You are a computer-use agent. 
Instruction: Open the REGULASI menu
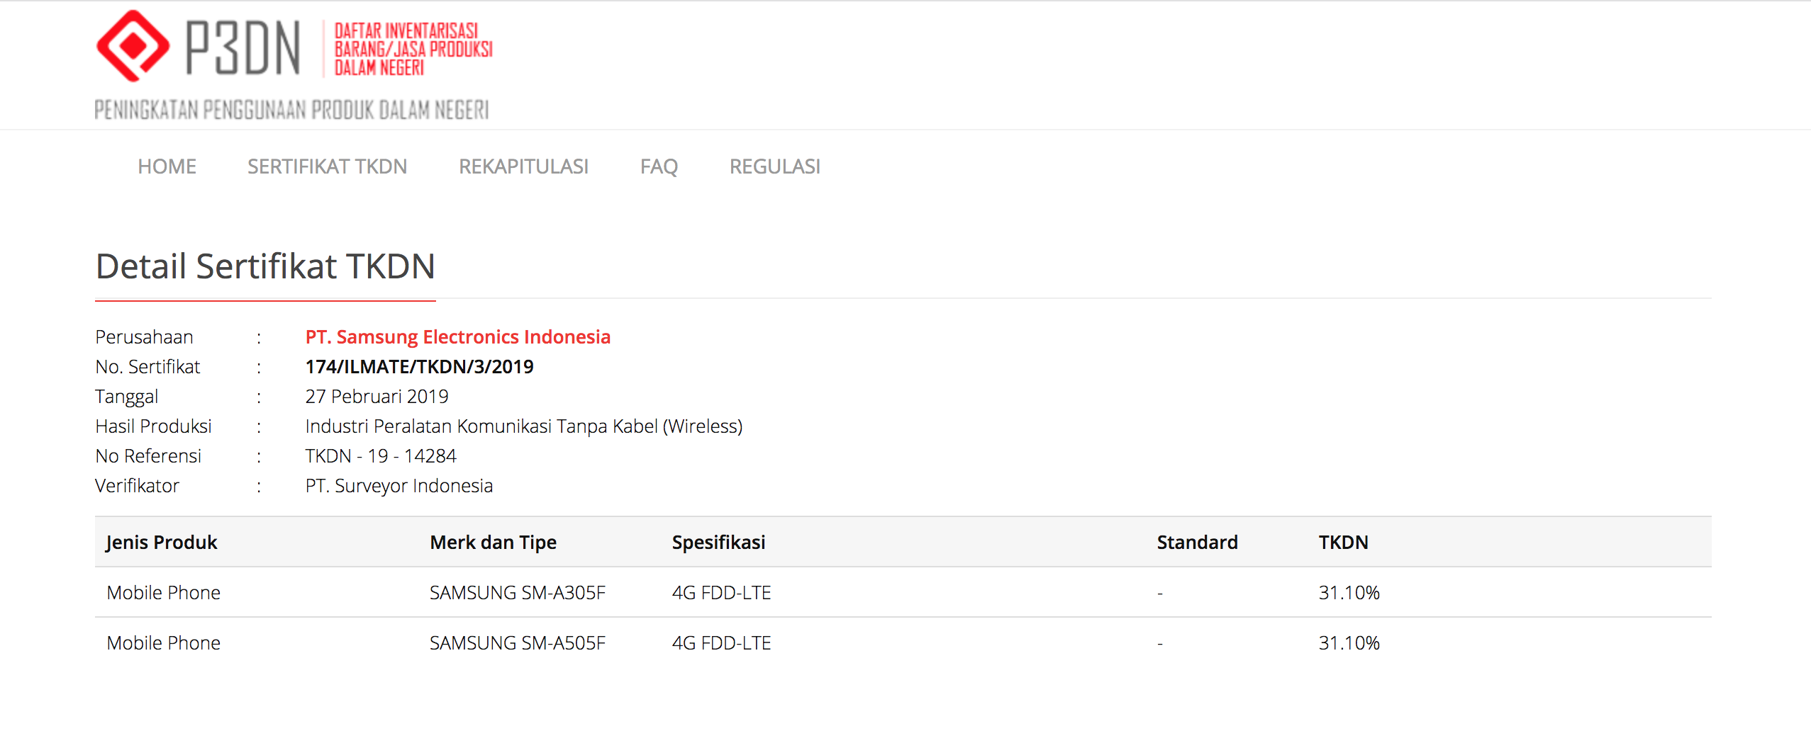774,166
